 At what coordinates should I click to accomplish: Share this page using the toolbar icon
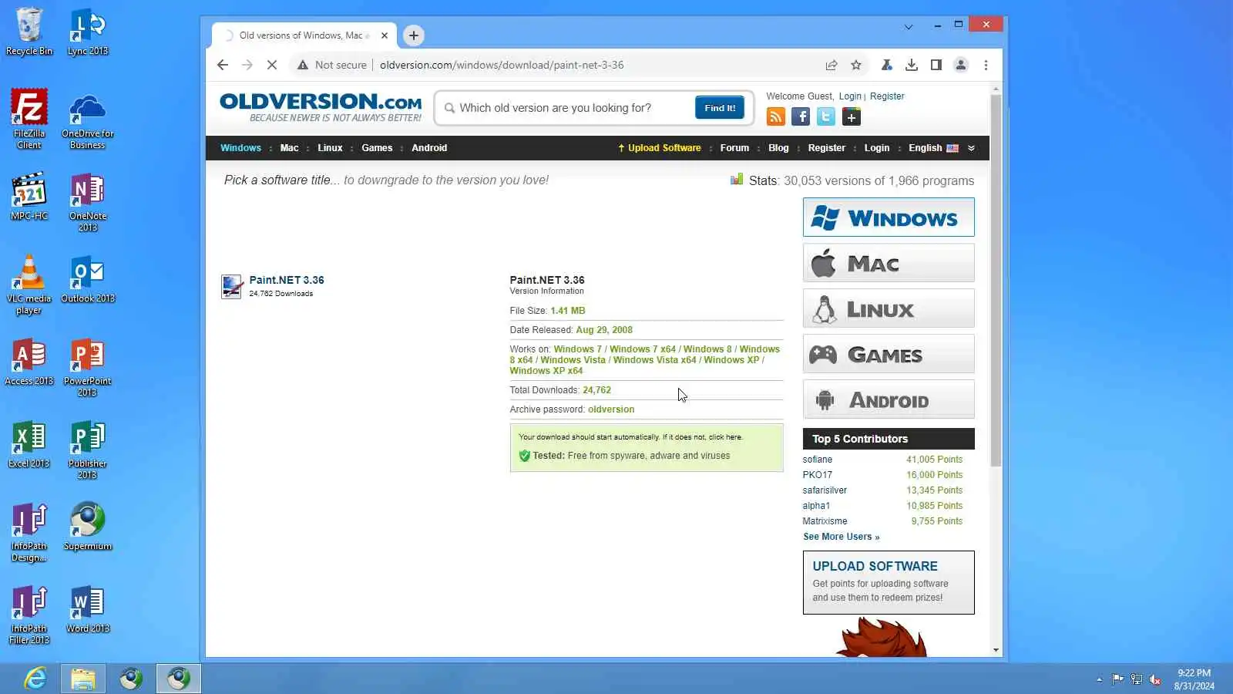point(832,65)
